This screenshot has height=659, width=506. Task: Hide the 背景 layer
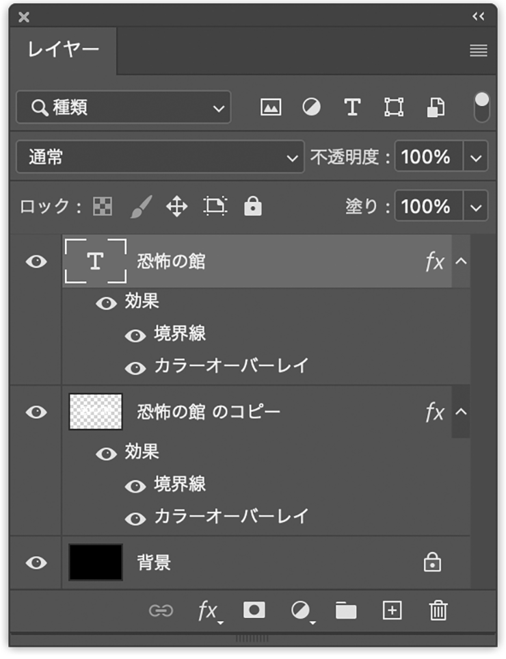point(36,563)
